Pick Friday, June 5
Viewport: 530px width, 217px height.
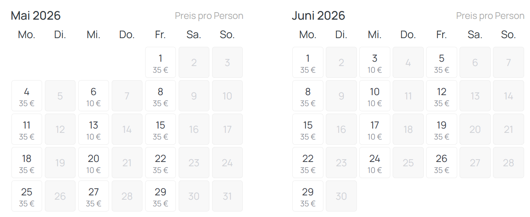point(441,63)
